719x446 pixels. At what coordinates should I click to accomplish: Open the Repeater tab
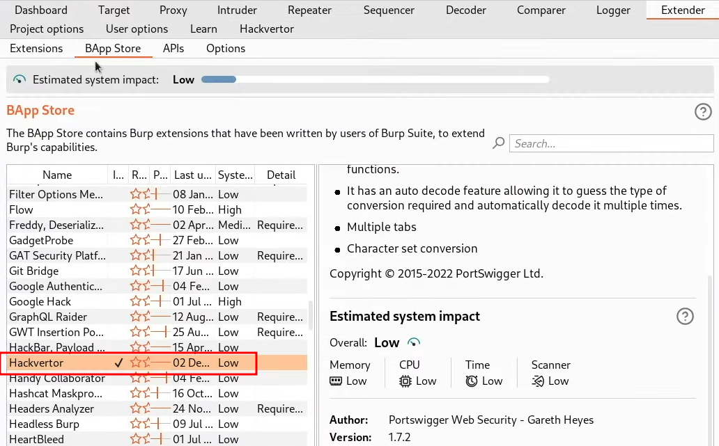tap(309, 10)
